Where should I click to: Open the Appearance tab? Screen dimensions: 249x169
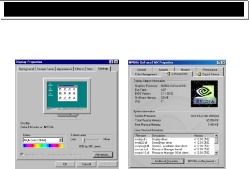[x=65, y=69]
